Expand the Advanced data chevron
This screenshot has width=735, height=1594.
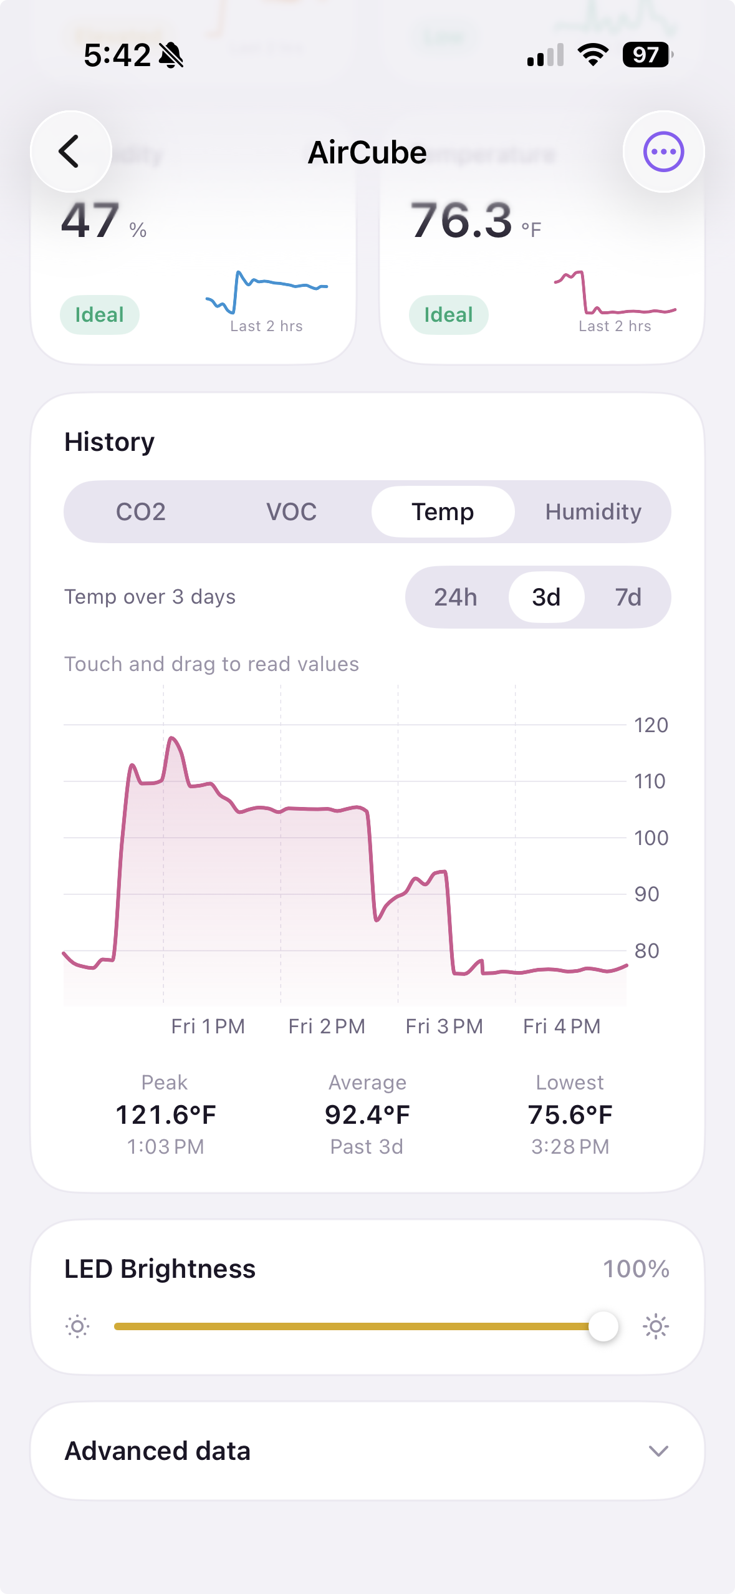coord(658,1451)
